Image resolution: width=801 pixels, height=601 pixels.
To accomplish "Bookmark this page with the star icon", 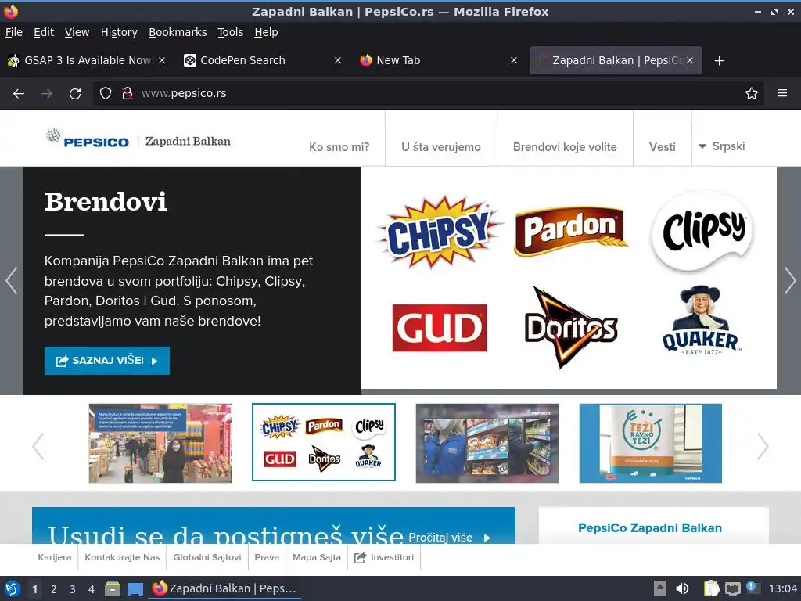I will pyautogui.click(x=752, y=93).
